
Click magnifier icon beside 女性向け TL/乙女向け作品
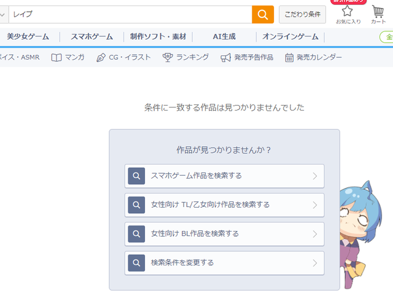click(x=136, y=205)
